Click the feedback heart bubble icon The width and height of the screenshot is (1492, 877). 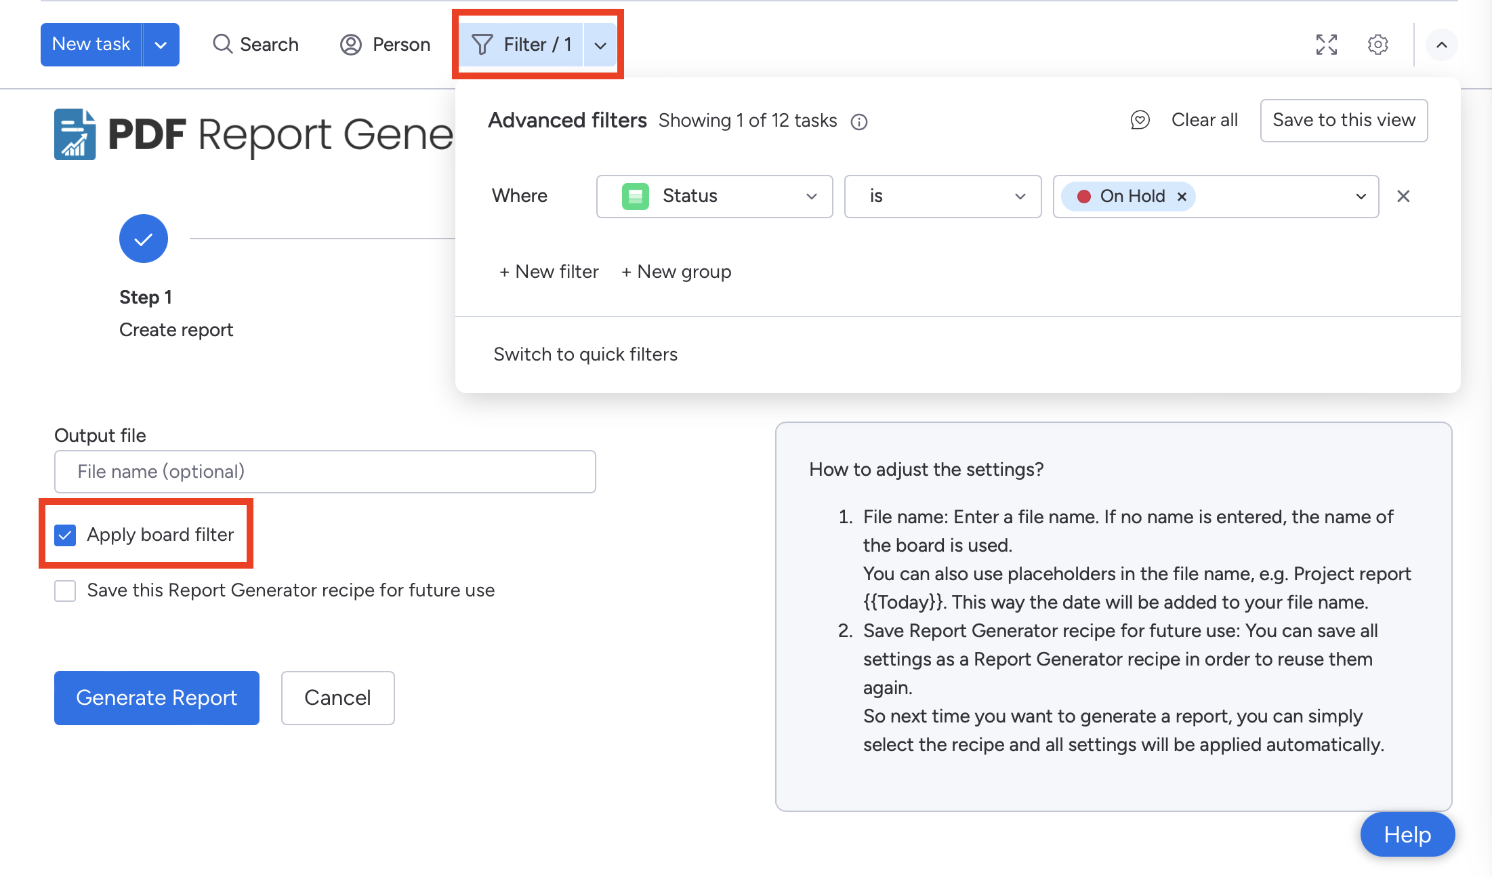click(1140, 120)
